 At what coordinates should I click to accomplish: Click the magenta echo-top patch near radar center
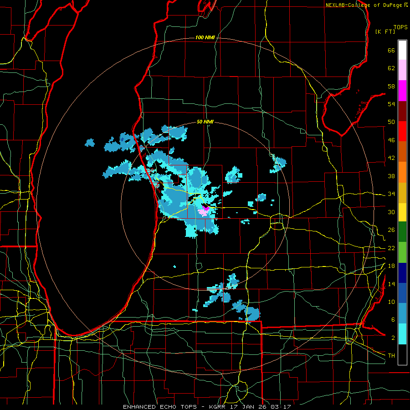[206, 208]
